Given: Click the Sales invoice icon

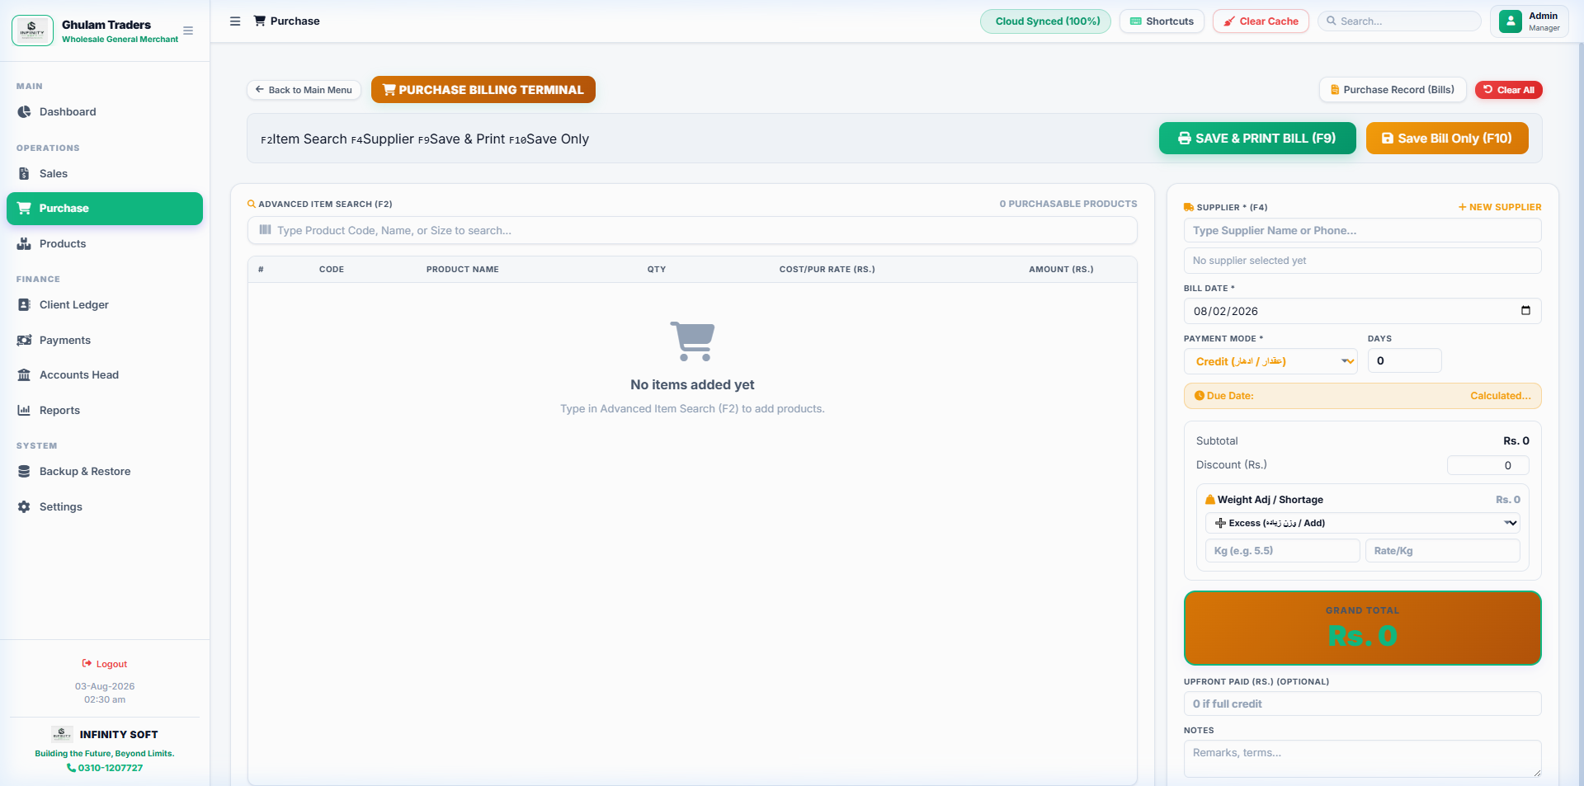Looking at the screenshot, I should pos(24,174).
